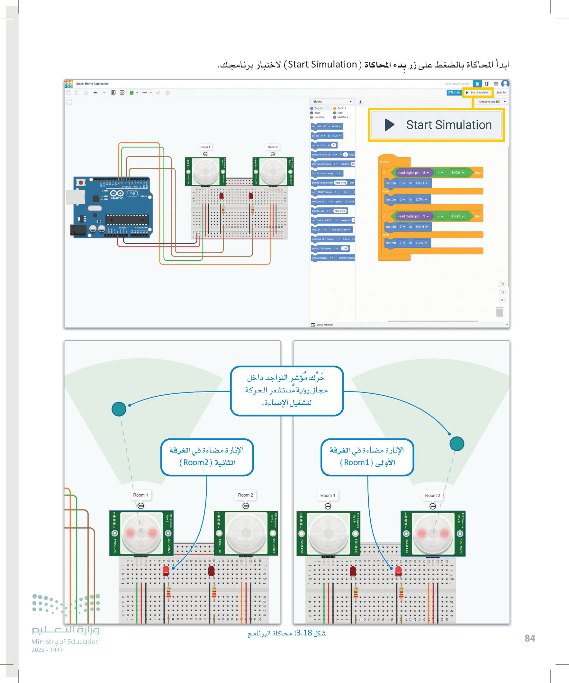This screenshot has width=569, height=683.
Task: Open the Blocks edit mode dropdown
Action: 332,102
